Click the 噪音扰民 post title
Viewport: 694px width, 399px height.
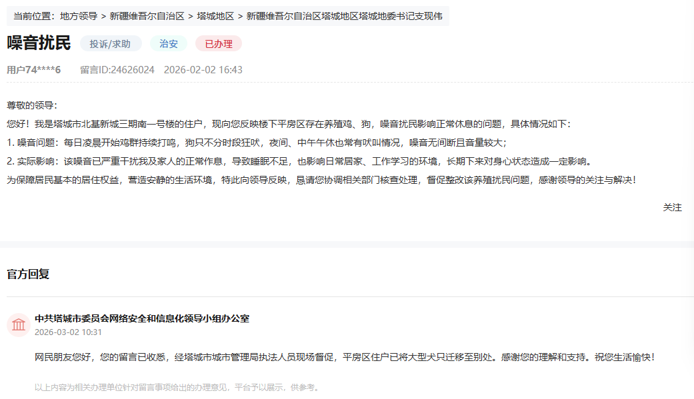tap(39, 43)
